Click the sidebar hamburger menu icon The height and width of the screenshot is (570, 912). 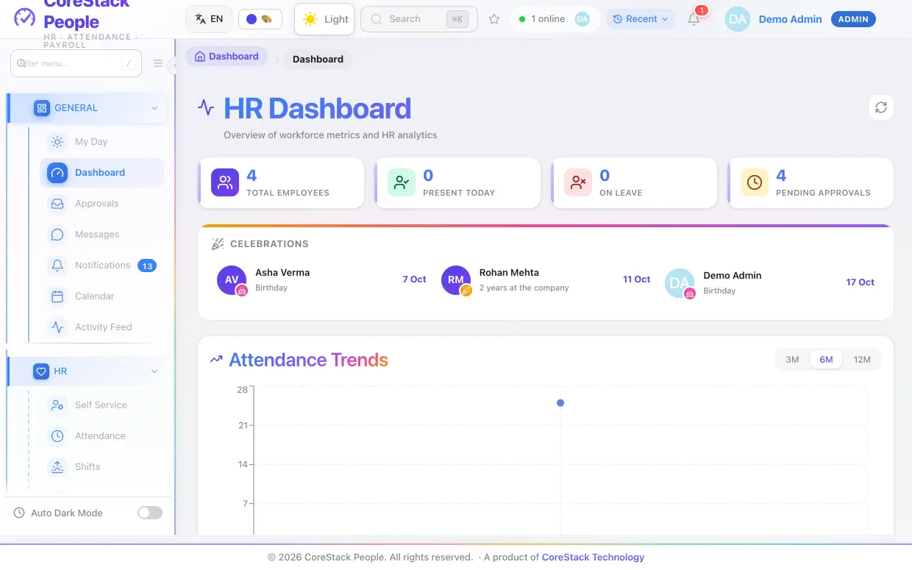(x=158, y=63)
